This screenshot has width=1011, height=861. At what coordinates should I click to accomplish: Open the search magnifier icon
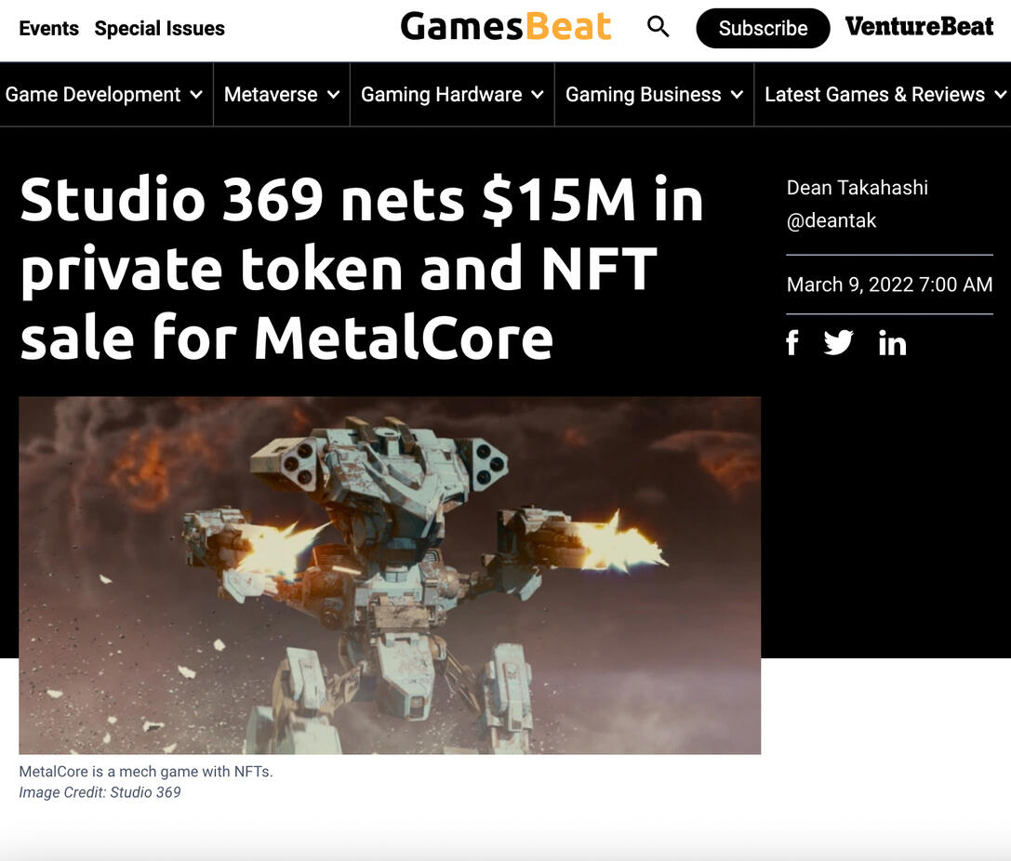[x=658, y=27]
